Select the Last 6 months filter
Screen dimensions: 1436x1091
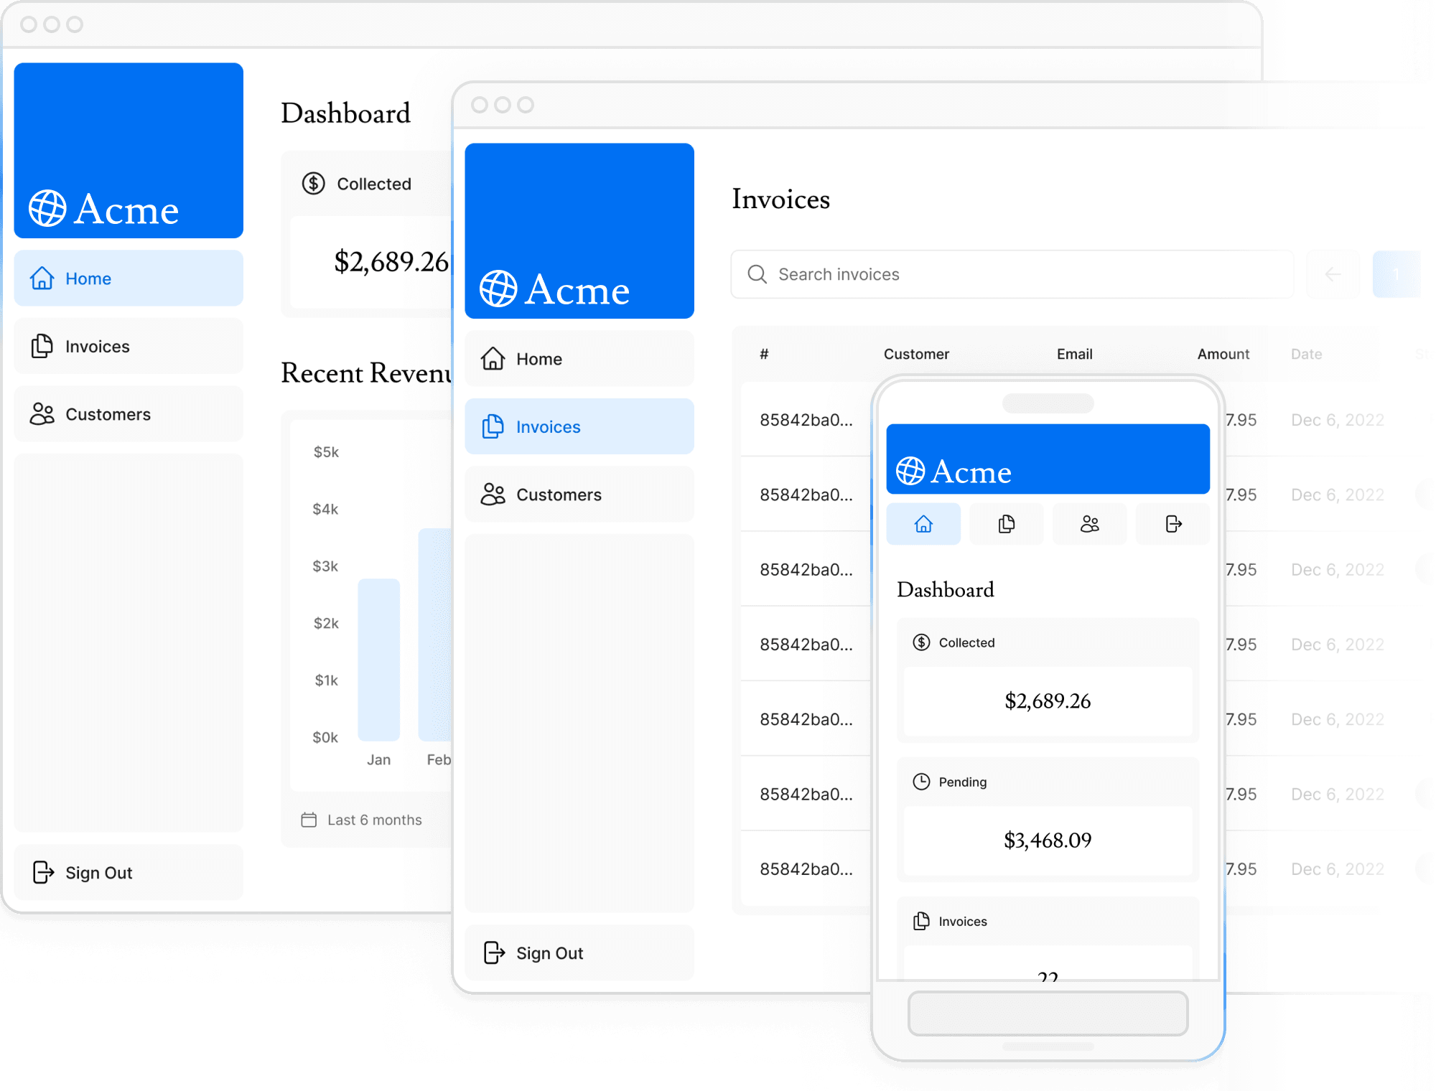pos(362,820)
